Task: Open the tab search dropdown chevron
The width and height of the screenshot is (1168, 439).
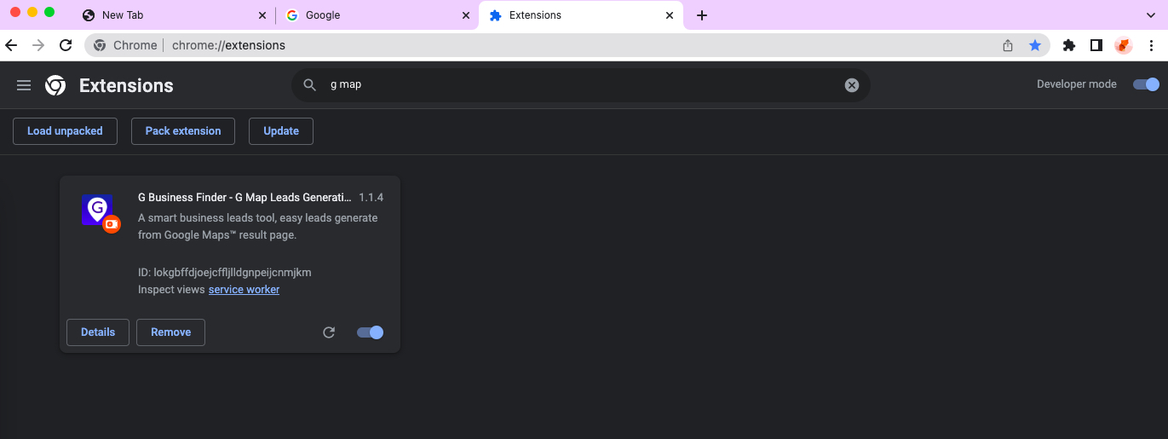Action: click(x=1151, y=15)
